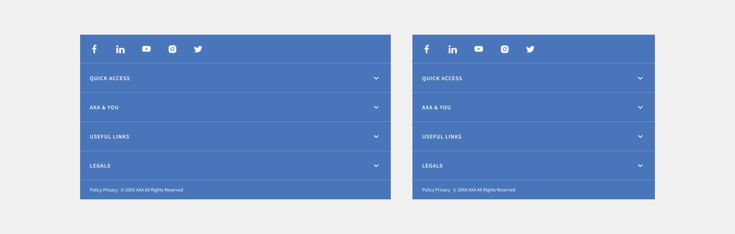This screenshot has height=234, width=735.
Task: Click the Facebook icon in the left footer
Action: pos(94,49)
